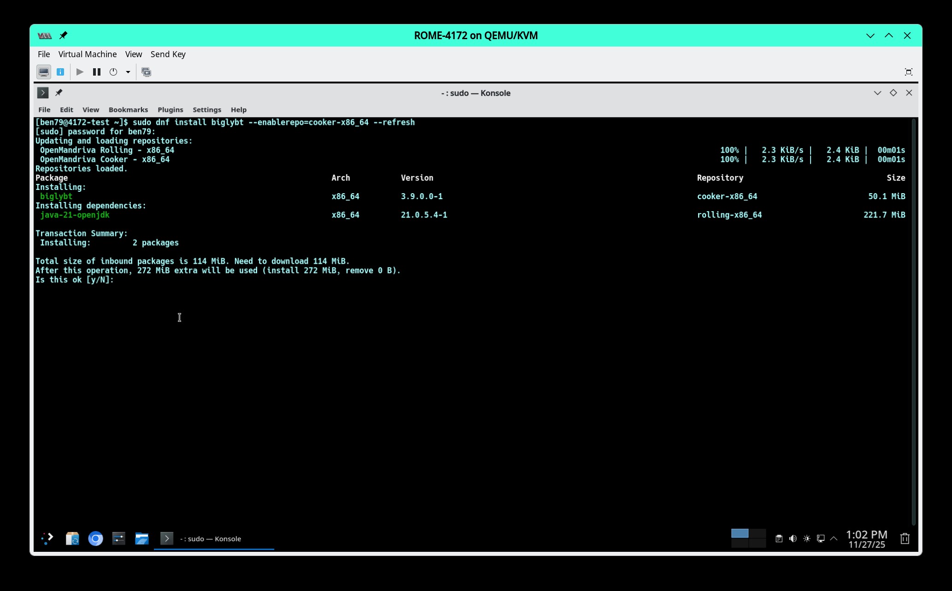Pause the virtual machine
Viewport: 952px width, 591px height.
pos(97,72)
